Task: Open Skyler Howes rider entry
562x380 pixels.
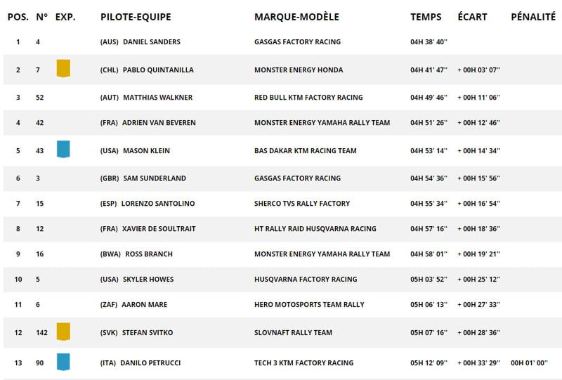Action: pos(148,280)
